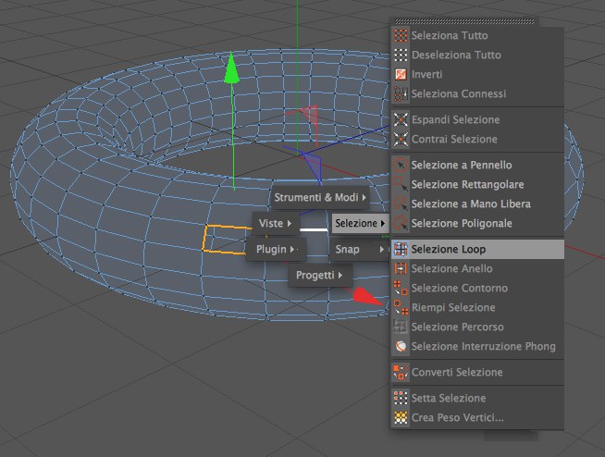
Task: Click the Selezione Rettangolare icon
Action: [401, 184]
